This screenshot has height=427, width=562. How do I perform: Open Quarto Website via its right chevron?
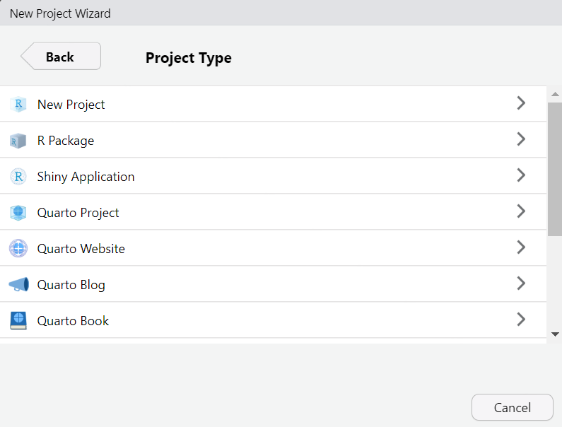coord(521,247)
